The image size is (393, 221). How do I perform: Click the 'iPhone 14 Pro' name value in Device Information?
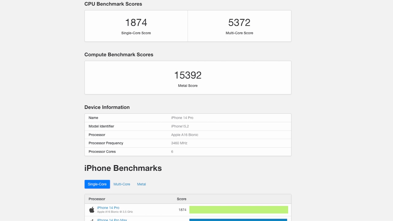pos(182,118)
